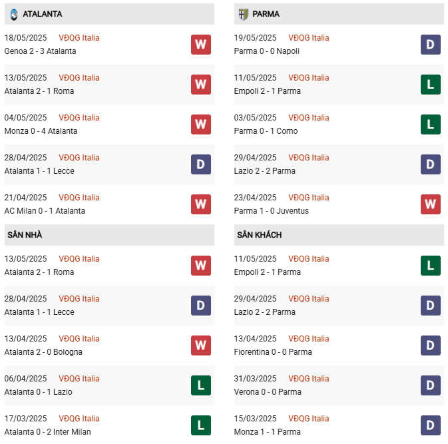The width and height of the screenshot is (448, 444).
Task: Click D badge for Parma 0-0 Napoli
Action: click(x=431, y=45)
